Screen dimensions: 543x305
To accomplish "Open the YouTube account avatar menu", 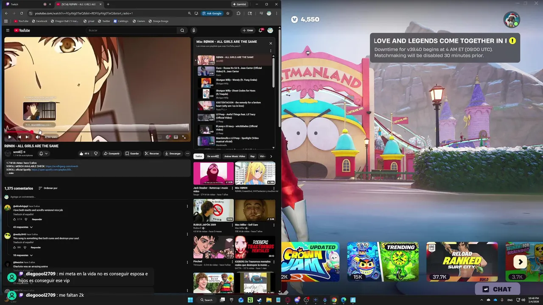I will point(270,30).
